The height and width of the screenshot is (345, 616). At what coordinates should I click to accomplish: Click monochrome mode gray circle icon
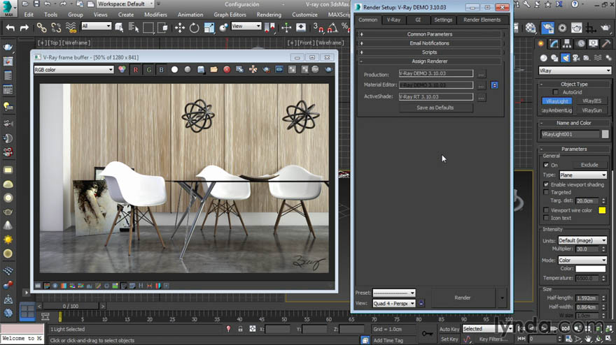tap(188, 69)
